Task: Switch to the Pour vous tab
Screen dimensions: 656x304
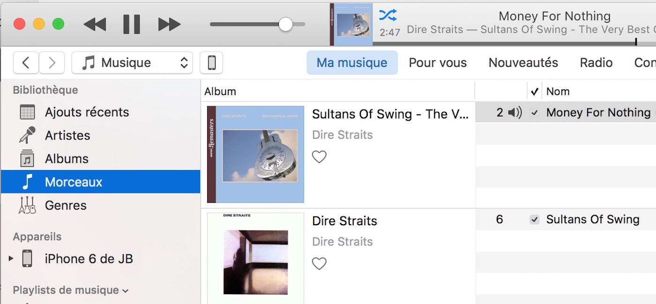Action: 438,63
